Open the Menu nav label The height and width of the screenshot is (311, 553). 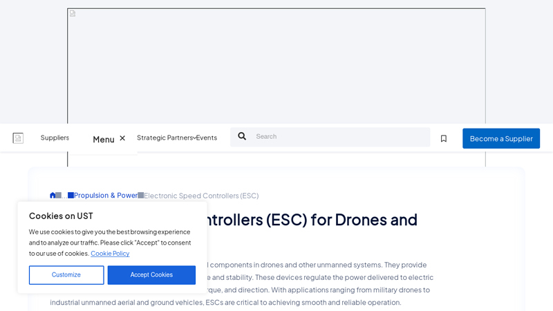103,140
